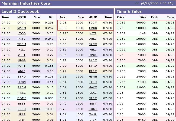Click the 0.155 bid value
Image resolution: width=176 pixels, height=121 pixels.
coord(49,66)
